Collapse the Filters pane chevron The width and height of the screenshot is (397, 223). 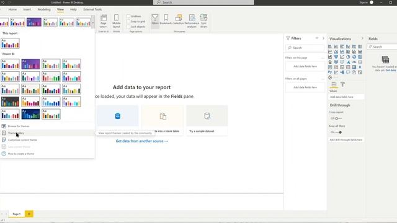click(x=323, y=38)
